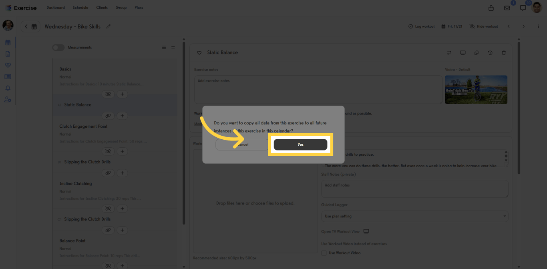This screenshot has height=269, width=547.
Task: Toggle the link icon below Incline Clutching
Action: [108, 209]
